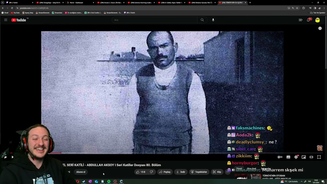327x184 pixels.
Task: Switch to miniplayer mode
Action: point(304,157)
